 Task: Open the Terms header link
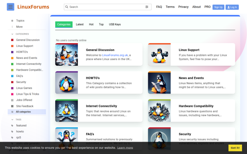170,7
